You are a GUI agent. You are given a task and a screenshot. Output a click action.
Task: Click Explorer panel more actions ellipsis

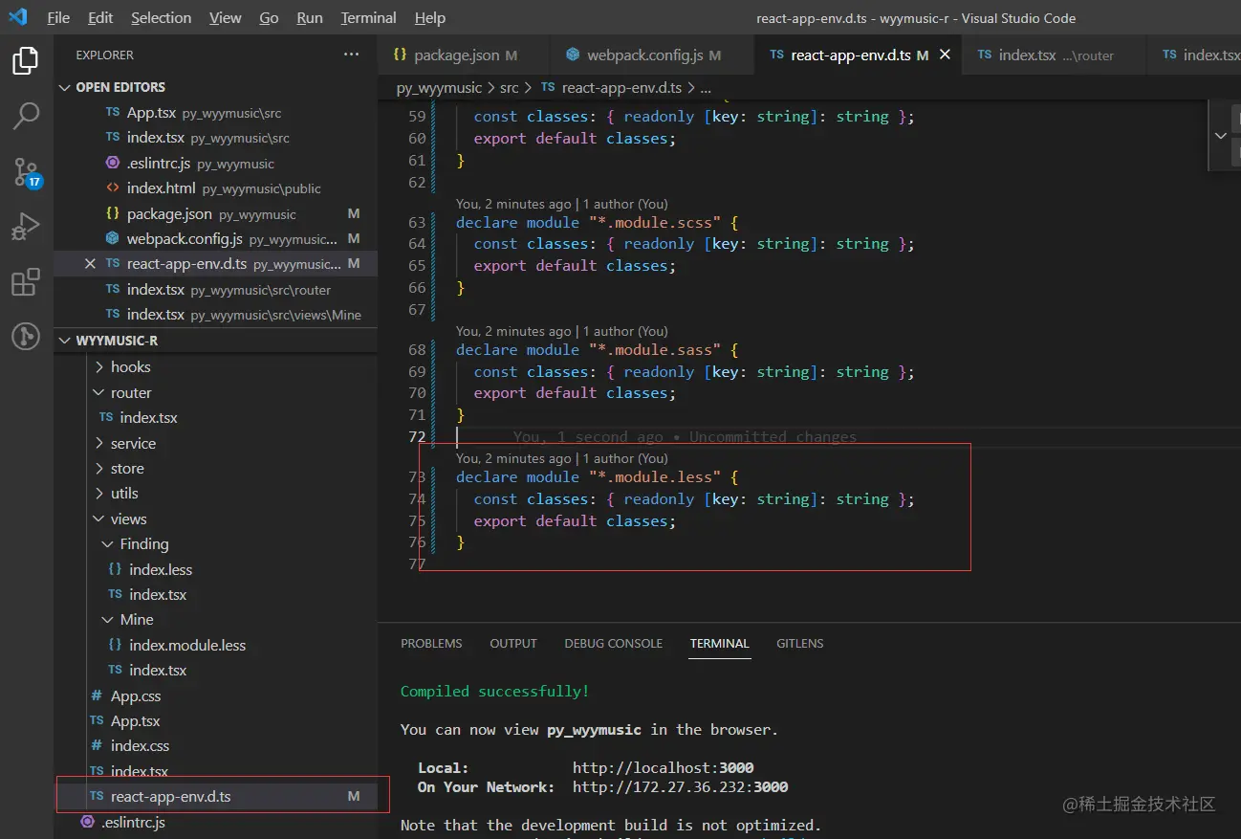pyautogui.click(x=351, y=55)
